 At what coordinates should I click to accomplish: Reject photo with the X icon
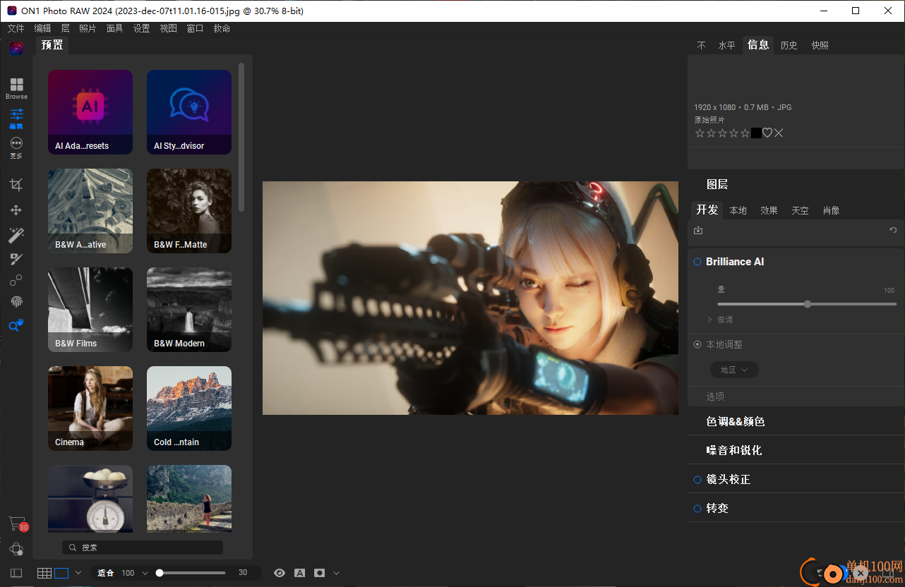pyautogui.click(x=779, y=133)
